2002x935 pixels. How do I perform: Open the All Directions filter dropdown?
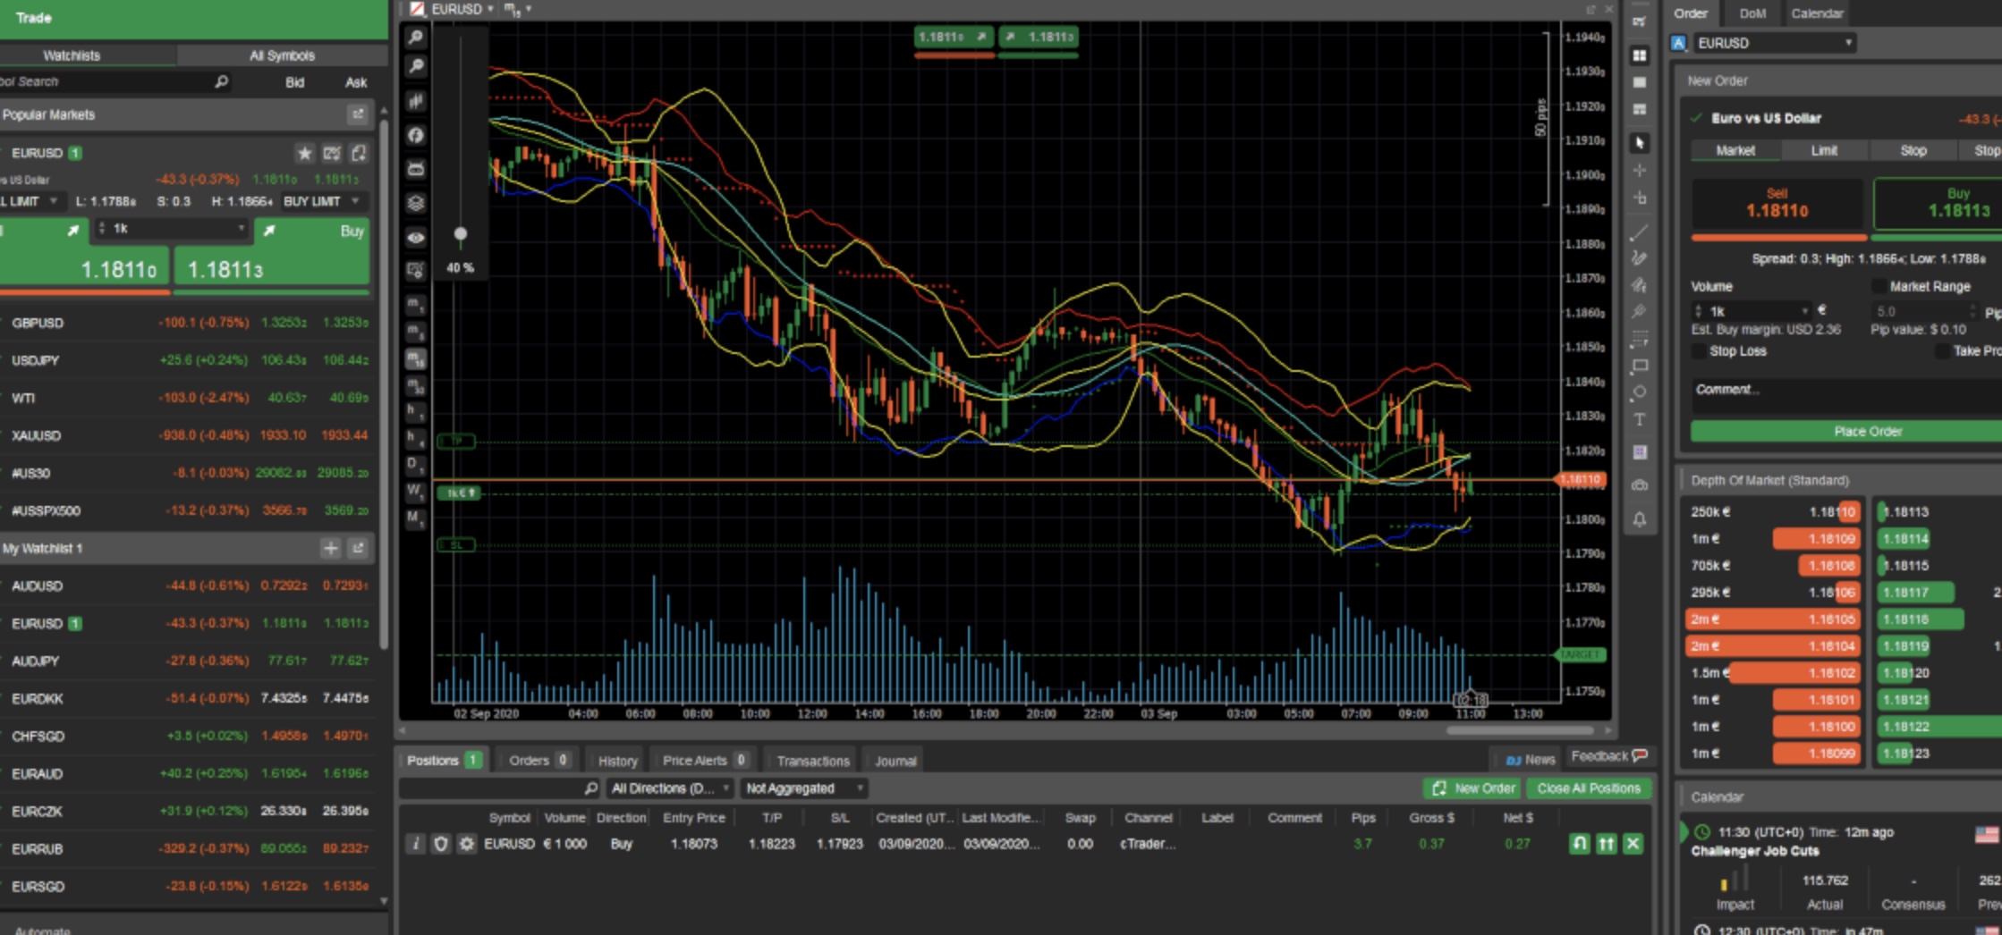click(x=669, y=788)
